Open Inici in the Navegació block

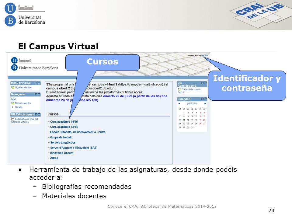point(14,99)
